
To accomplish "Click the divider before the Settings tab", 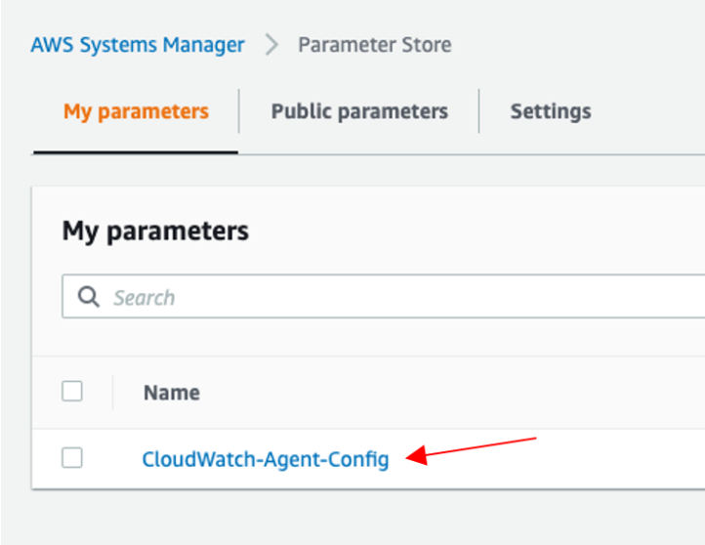I will click(478, 111).
